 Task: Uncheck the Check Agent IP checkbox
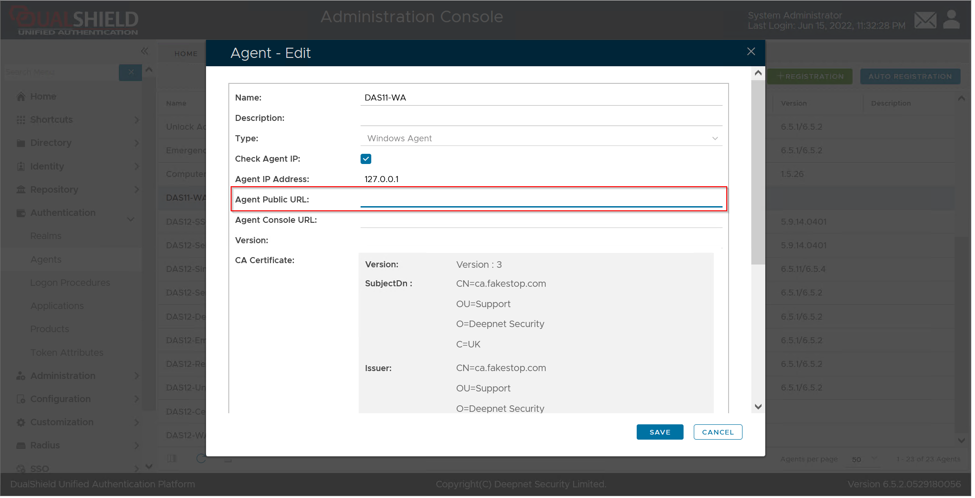coord(366,159)
